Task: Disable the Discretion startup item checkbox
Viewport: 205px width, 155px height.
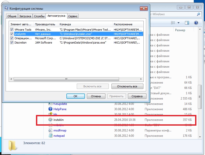Action: click(x=12, y=43)
